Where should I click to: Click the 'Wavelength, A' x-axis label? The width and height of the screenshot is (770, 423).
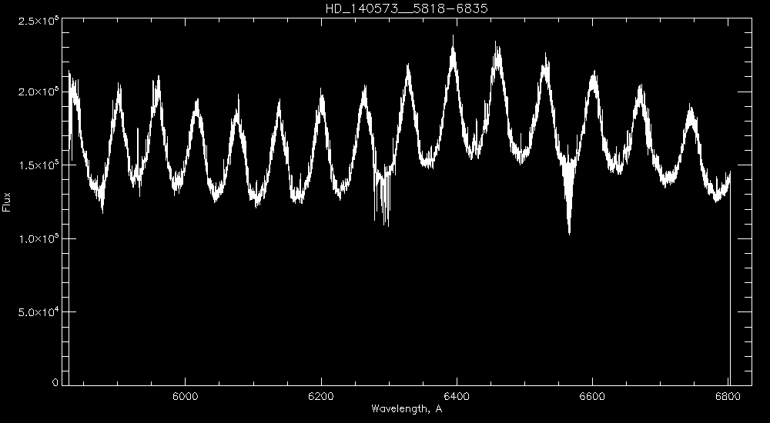pyautogui.click(x=407, y=408)
